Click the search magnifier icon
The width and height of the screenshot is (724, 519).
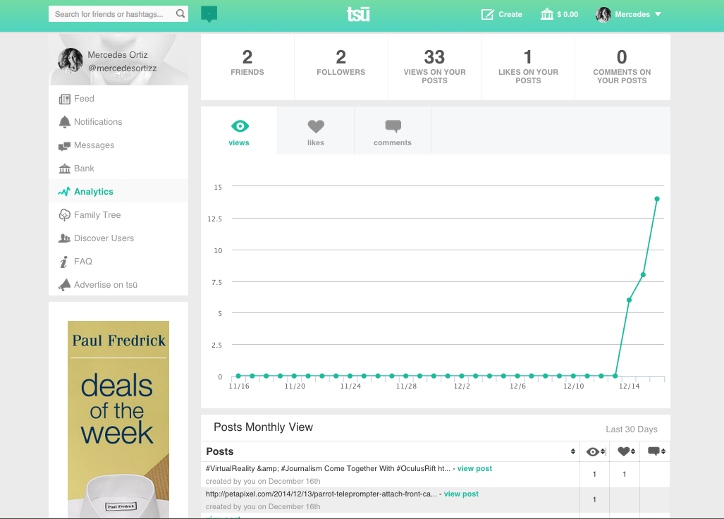tap(180, 14)
